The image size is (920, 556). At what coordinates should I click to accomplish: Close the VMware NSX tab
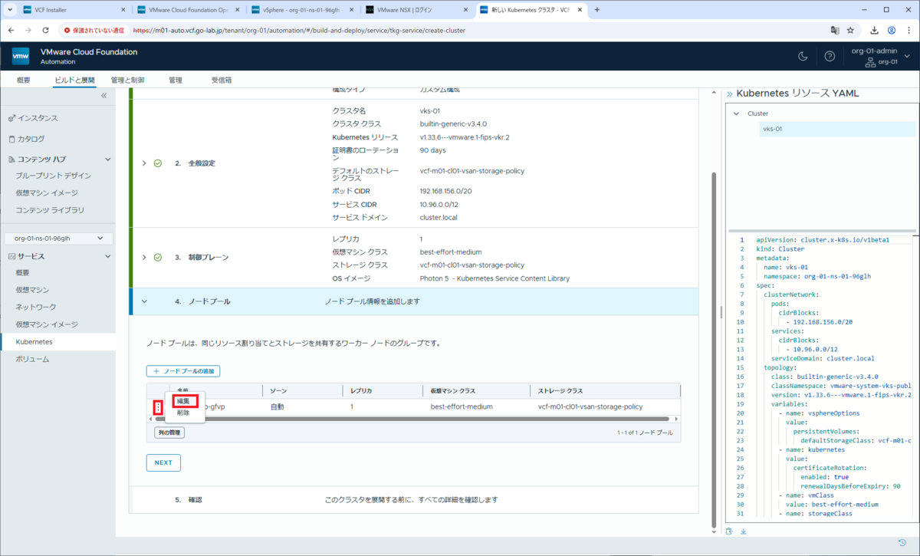coord(467,10)
